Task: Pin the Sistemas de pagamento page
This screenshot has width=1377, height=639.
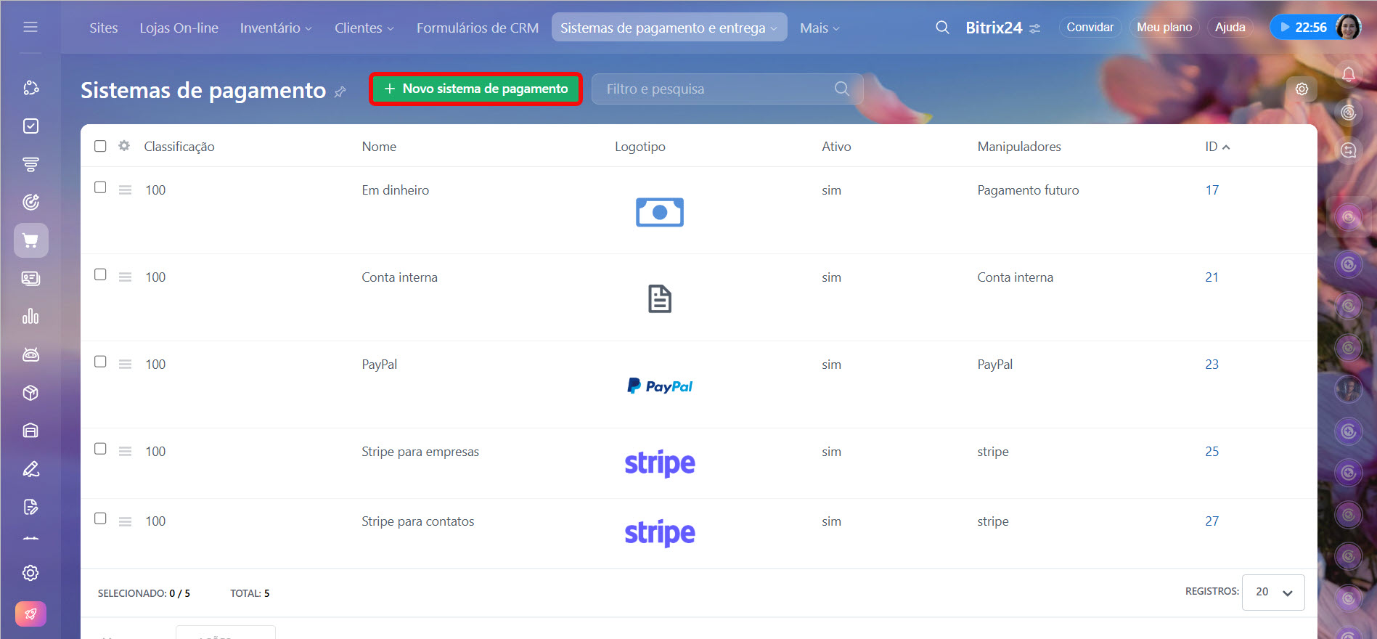Action: [x=340, y=92]
